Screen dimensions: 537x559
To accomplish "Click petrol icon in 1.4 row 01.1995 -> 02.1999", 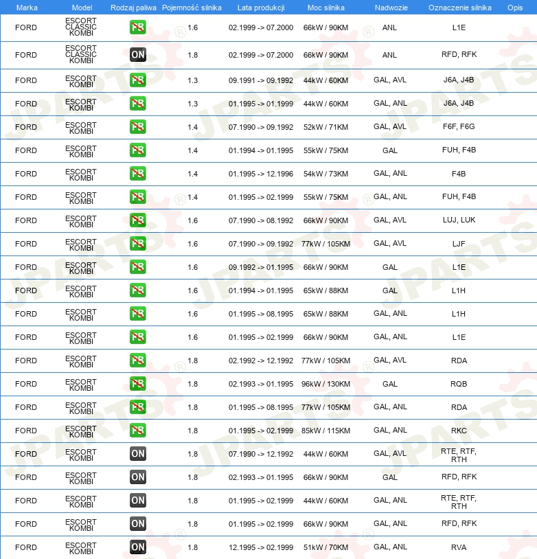I will 137,197.
